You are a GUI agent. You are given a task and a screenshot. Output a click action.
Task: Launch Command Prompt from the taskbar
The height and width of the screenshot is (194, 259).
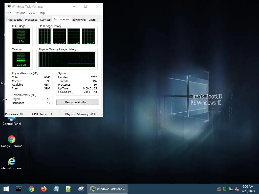[19, 189]
